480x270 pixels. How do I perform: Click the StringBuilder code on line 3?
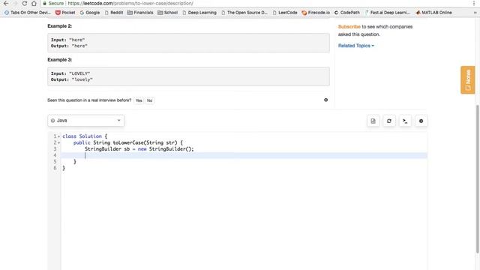click(x=139, y=149)
